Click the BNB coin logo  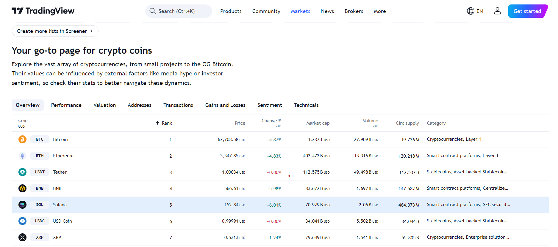tap(22, 189)
